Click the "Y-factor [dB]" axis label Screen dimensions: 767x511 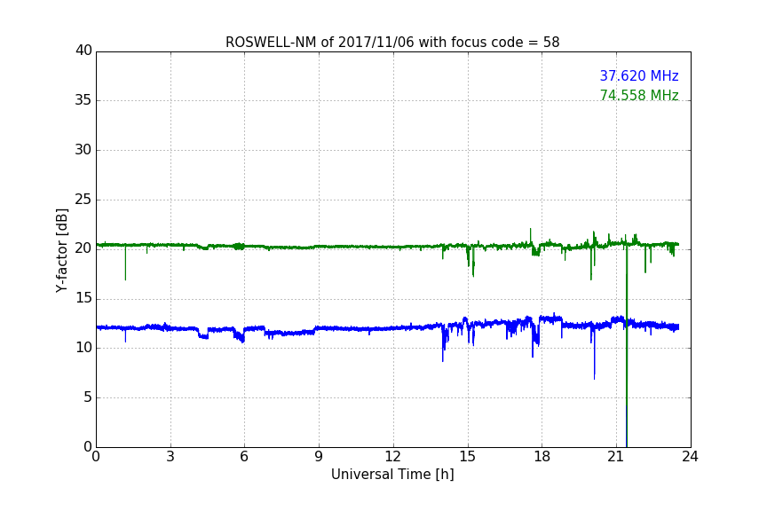tap(62, 250)
